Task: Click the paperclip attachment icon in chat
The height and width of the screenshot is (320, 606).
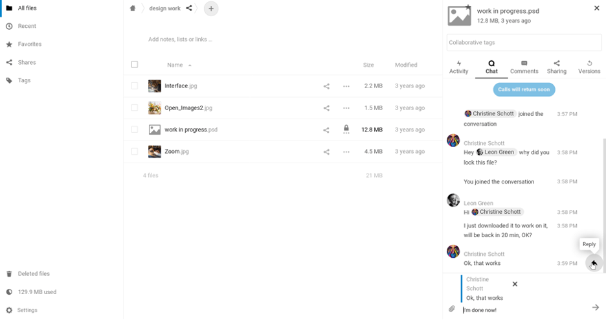Action: coord(451,309)
